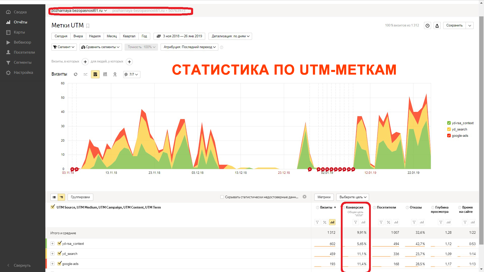This screenshot has height=272, width=484.
Task: Expand the google-ads row
Action: coord(52,264)
